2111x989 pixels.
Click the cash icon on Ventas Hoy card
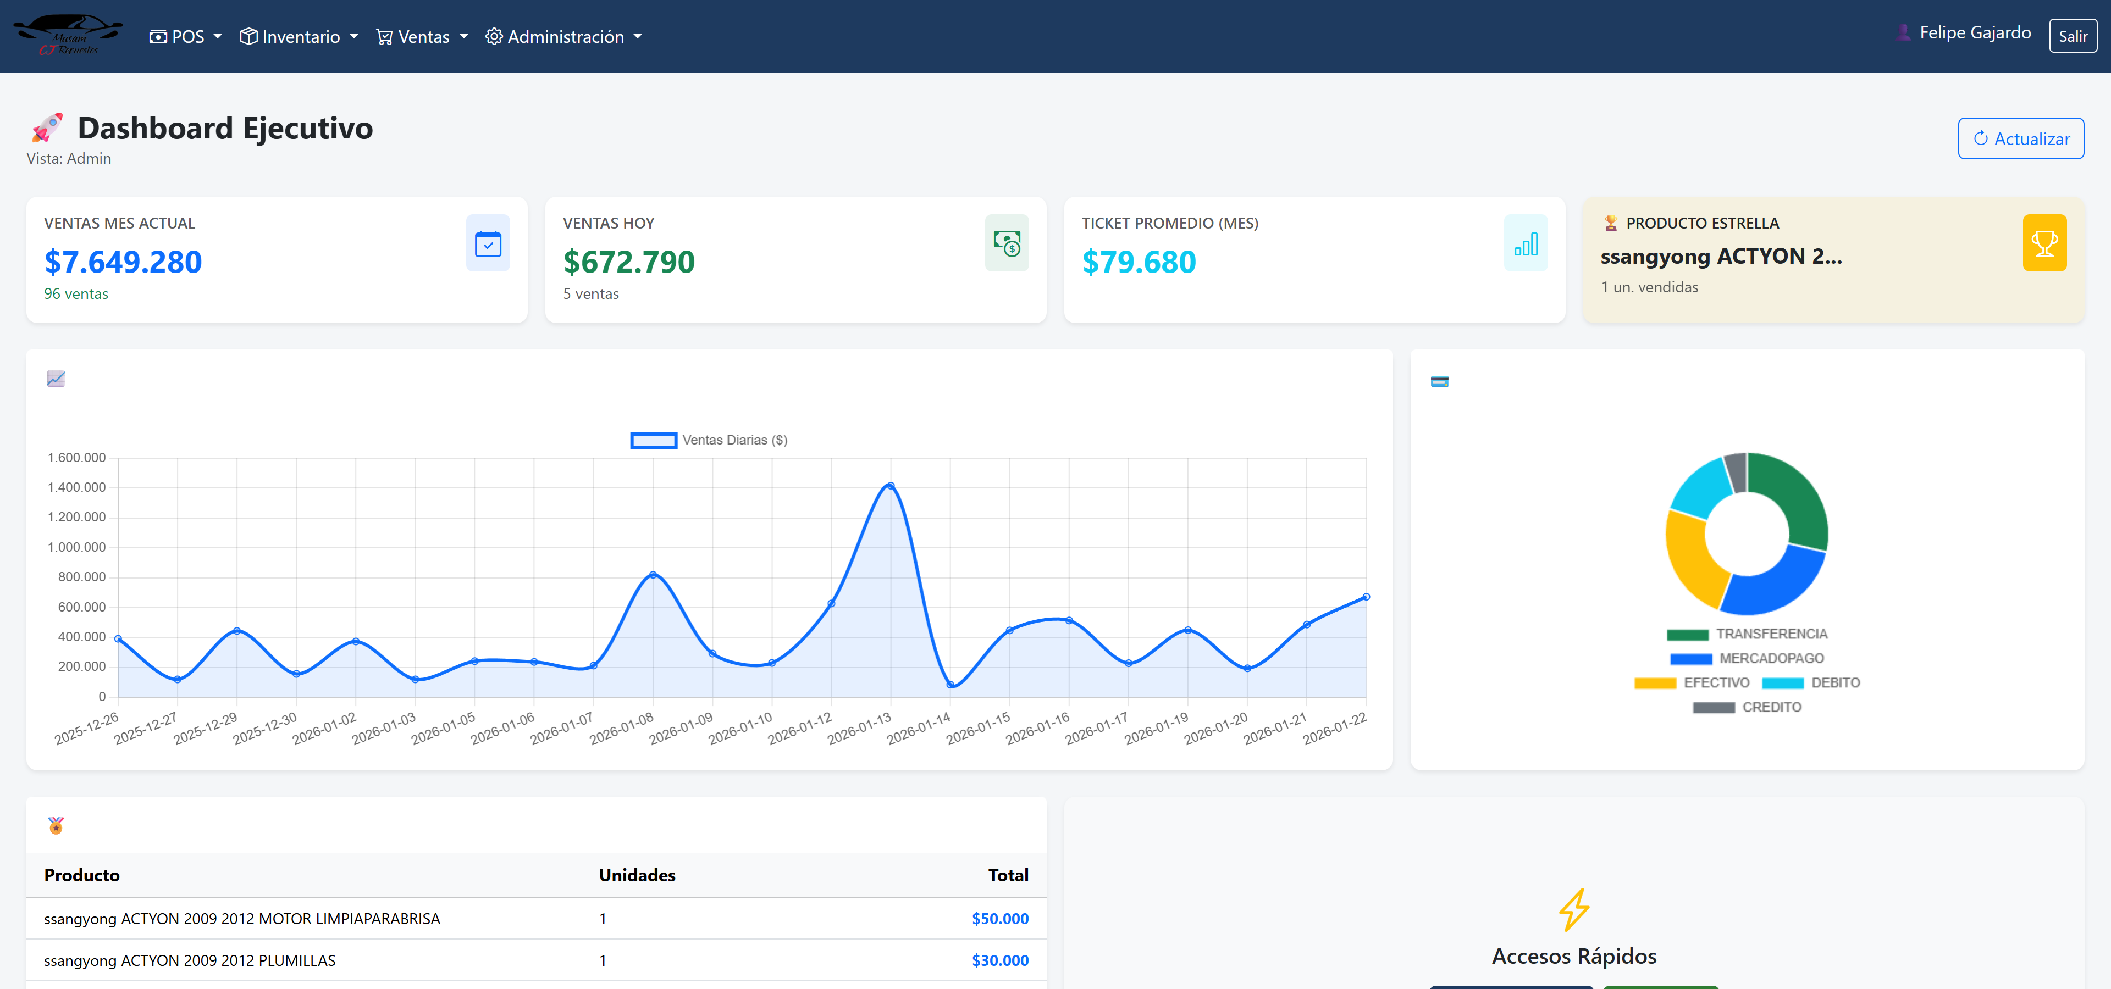click(x=1007, y=244)
